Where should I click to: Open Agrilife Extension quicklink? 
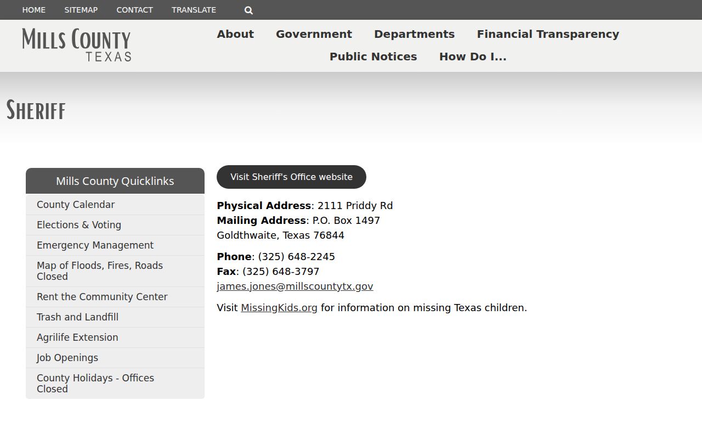115,337
